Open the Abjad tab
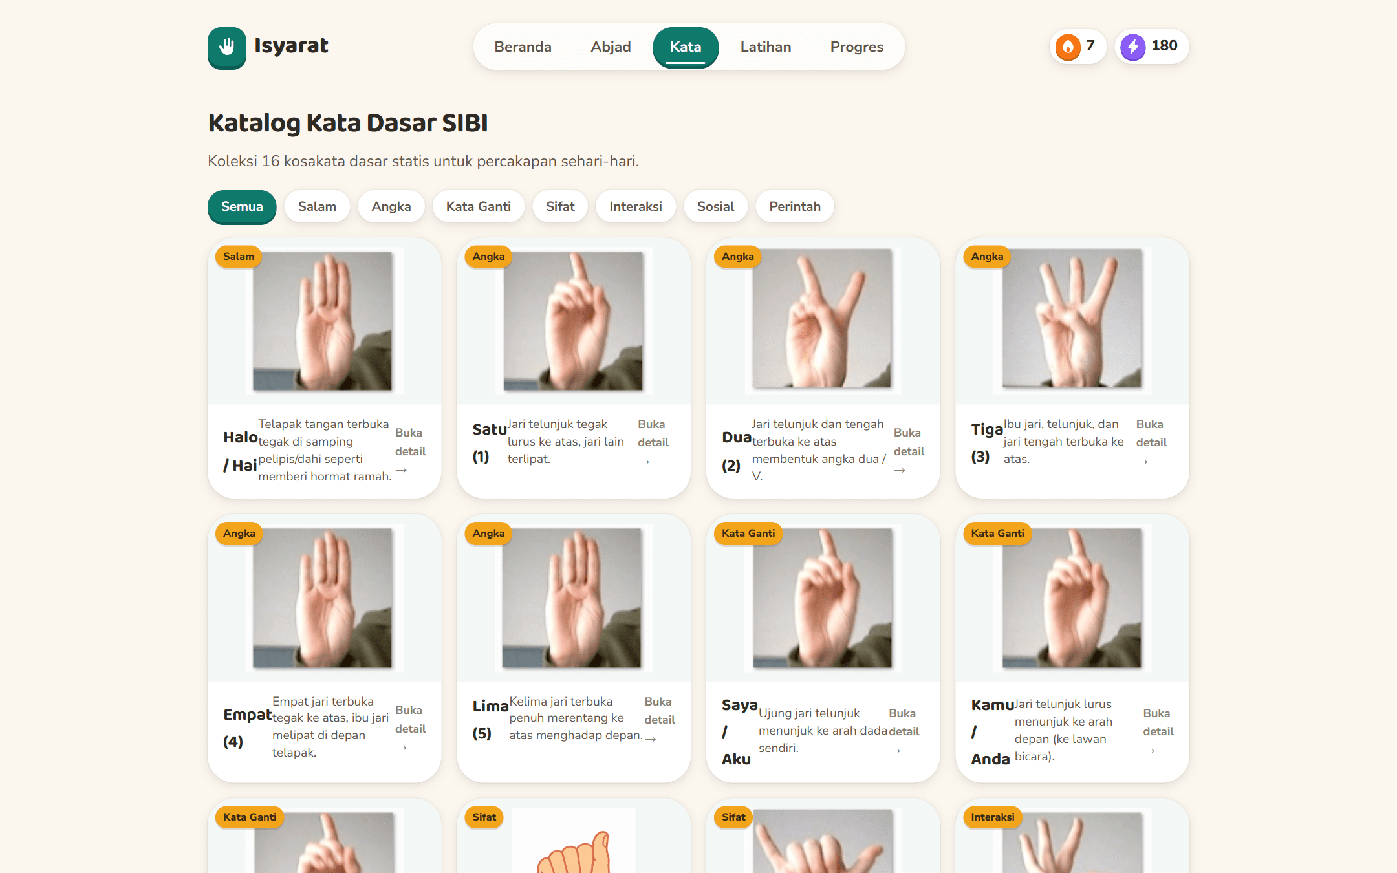This screenshot has width=1397, height=873. pos(611,47)
